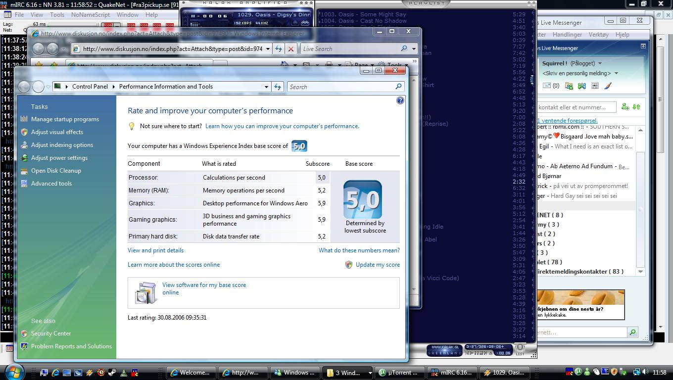Click Control Panel refresh button
This screenshot has width=673, height=380.
click(278, 87)
